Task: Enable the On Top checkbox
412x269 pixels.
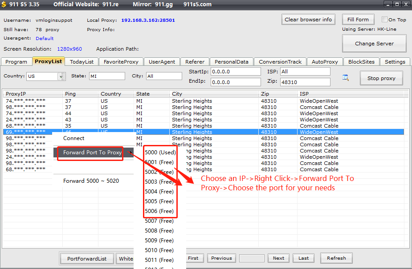Action: click(x=385, y=20)
